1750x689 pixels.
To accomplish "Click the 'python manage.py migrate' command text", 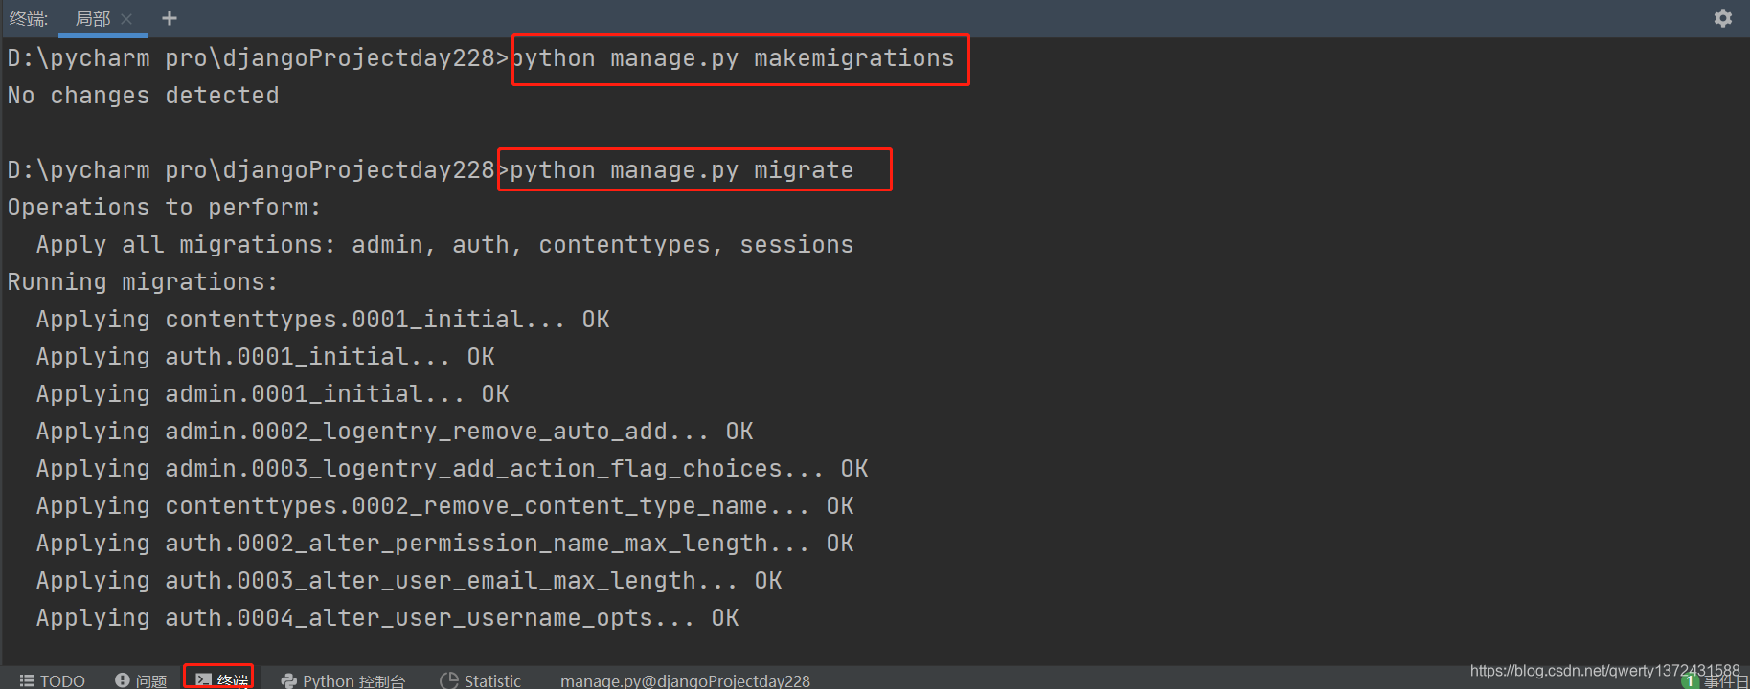I will [681, 170].
